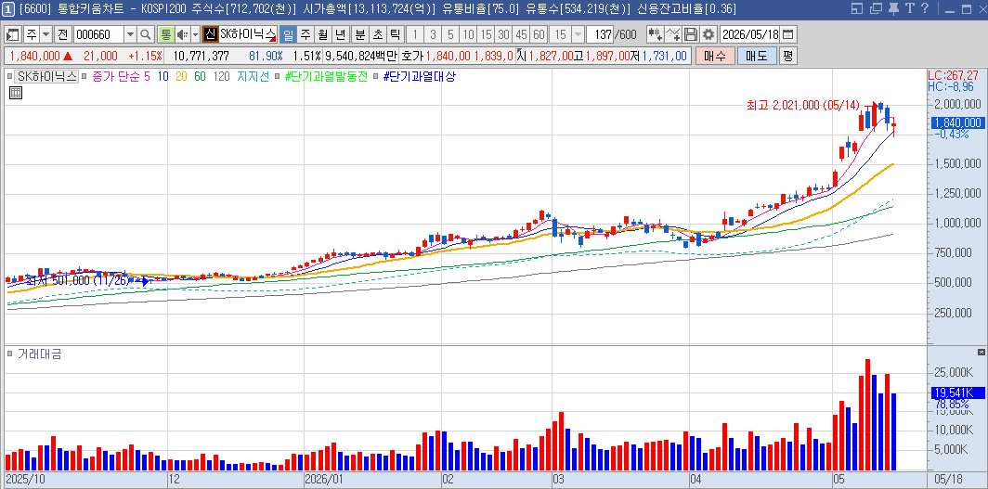The height and width of the screenshot is (489, 988).
Task: Select the 주 weekly period
Action: tap(305, 34)
